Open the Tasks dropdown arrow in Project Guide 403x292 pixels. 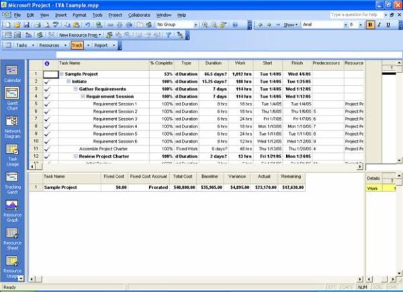pos(33,46)
